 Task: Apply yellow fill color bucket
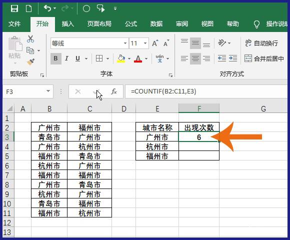point(121,58)
